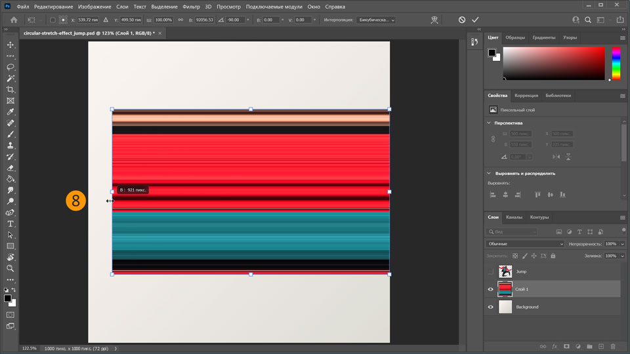Hide the Background layer
The height and width of the screenshot is (354, 630).
(490, 307)
